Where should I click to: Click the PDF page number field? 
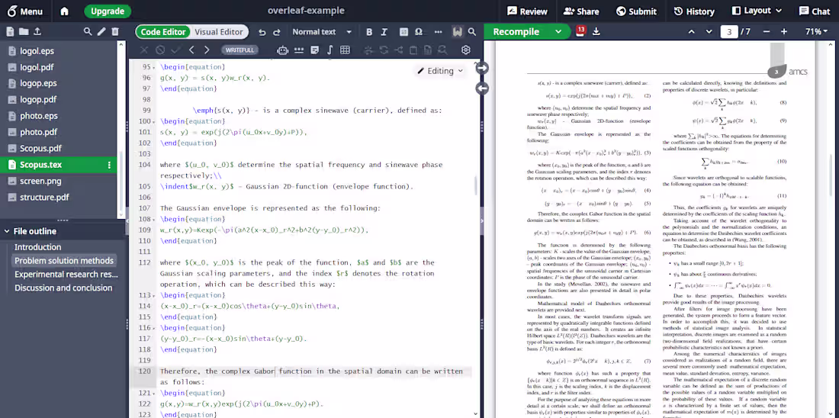728,31
